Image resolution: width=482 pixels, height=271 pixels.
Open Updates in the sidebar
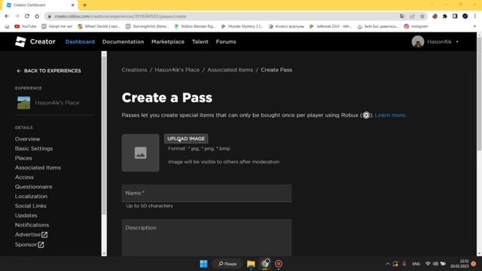pos(26,215)
